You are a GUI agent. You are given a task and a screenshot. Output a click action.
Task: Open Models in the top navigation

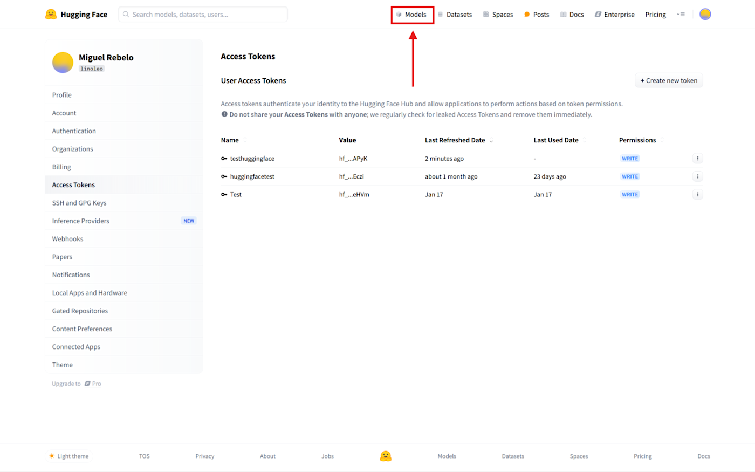(412, 15)
